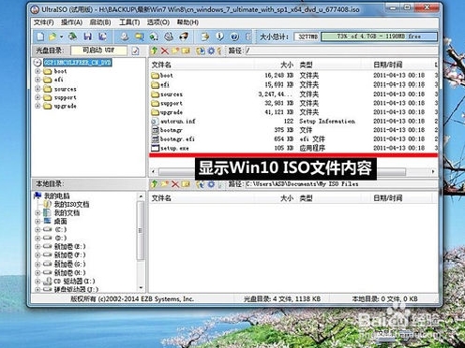Screen dimensions: 465x348
Task: Click the Open CD/DVD toolbar icon
Action: 73,36
